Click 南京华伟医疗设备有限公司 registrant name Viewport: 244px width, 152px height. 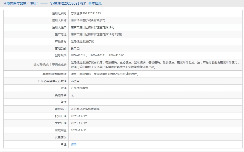click(88, 20)
